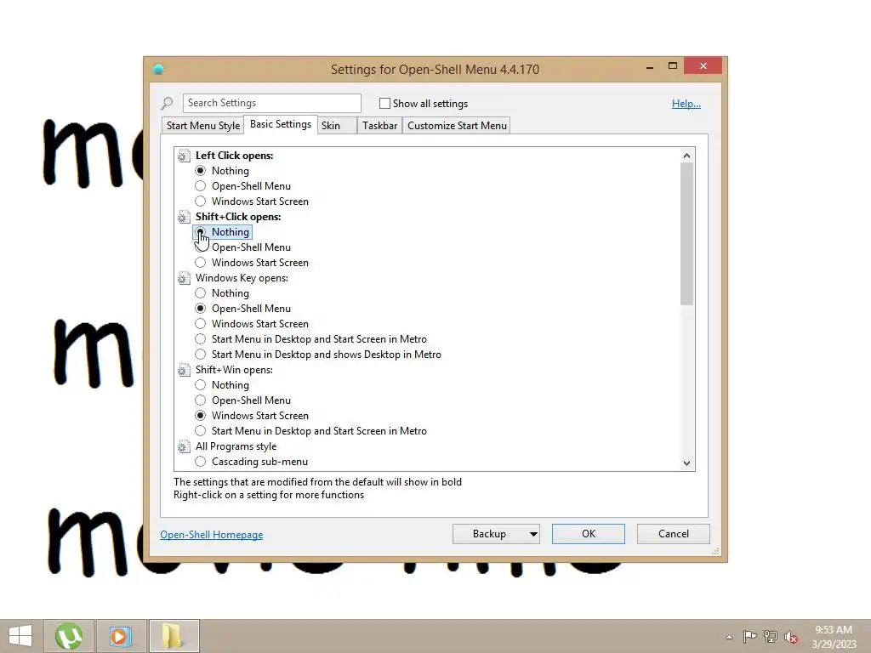Open the Backup dropdown arrow
Viewport: 871px width, 653px height.
coord(533,534)
